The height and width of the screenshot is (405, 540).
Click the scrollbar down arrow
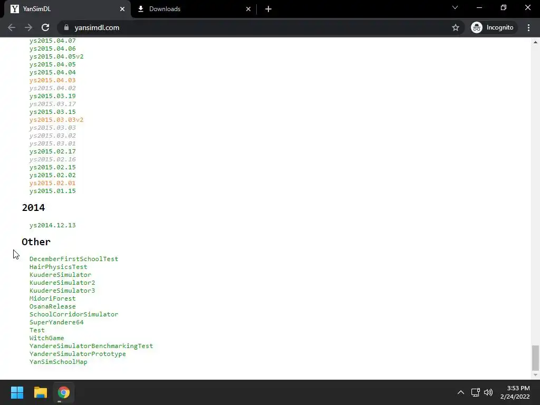tap(535, 375)
